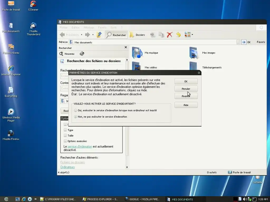
Task: Click the forward arrow icon
Action: (x=88, y=35)
